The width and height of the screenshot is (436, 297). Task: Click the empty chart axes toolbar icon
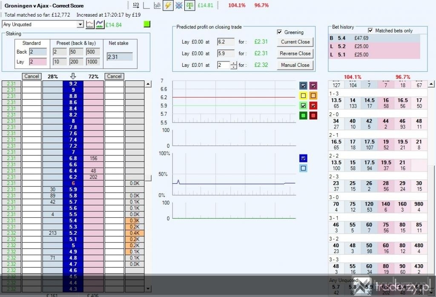(x=146, y=5)
